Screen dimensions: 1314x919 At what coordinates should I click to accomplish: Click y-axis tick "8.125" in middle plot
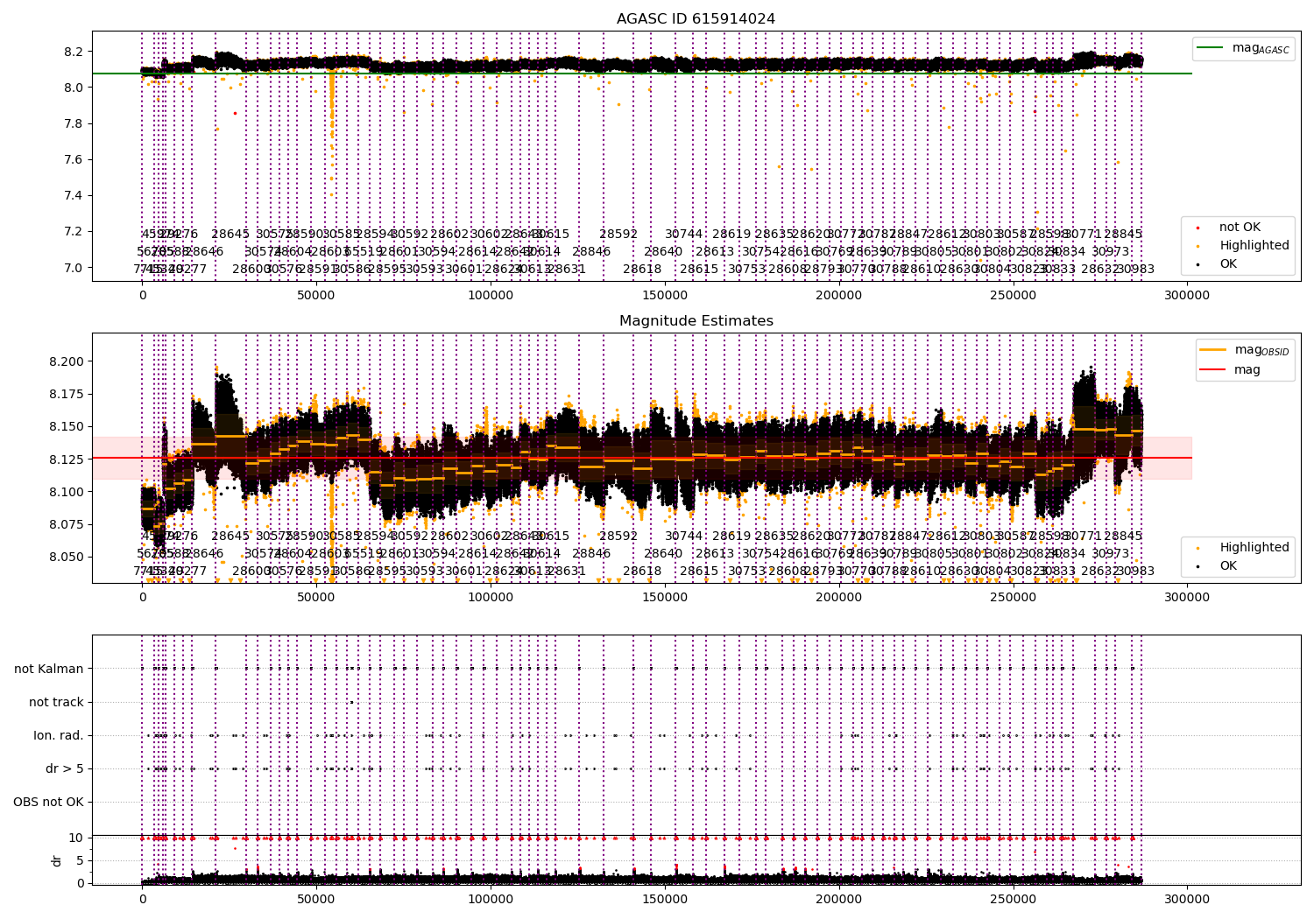[67, 459]
